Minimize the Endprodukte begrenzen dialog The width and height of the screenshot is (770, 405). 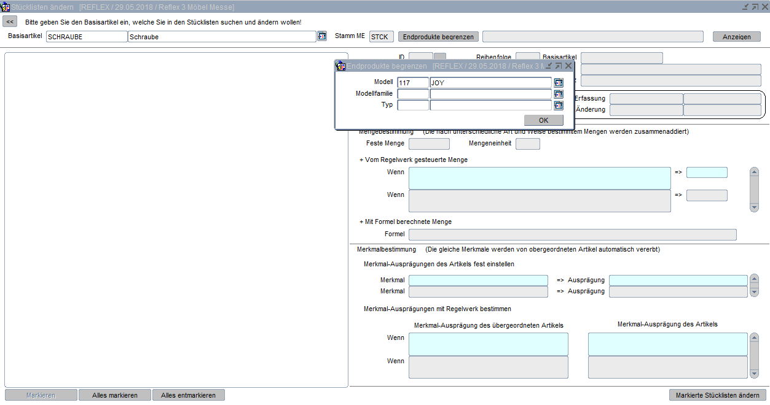click(549, 66)
